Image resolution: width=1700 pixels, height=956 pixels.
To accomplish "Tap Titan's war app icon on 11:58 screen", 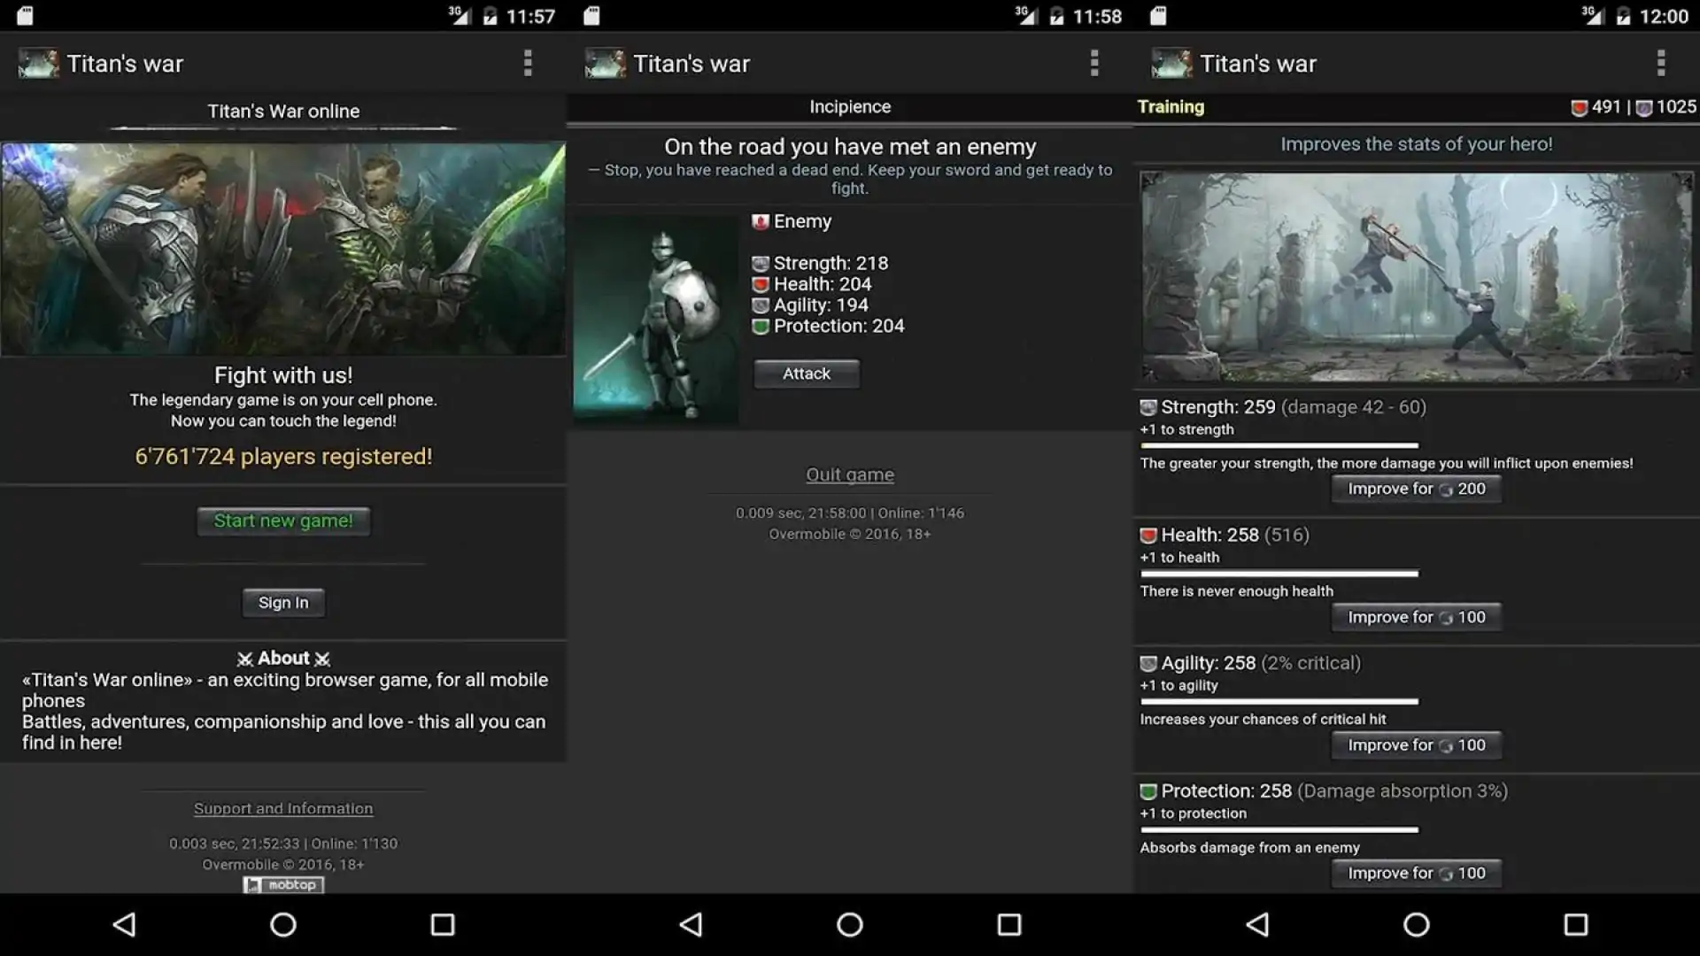I will click(x=605, y=63).
